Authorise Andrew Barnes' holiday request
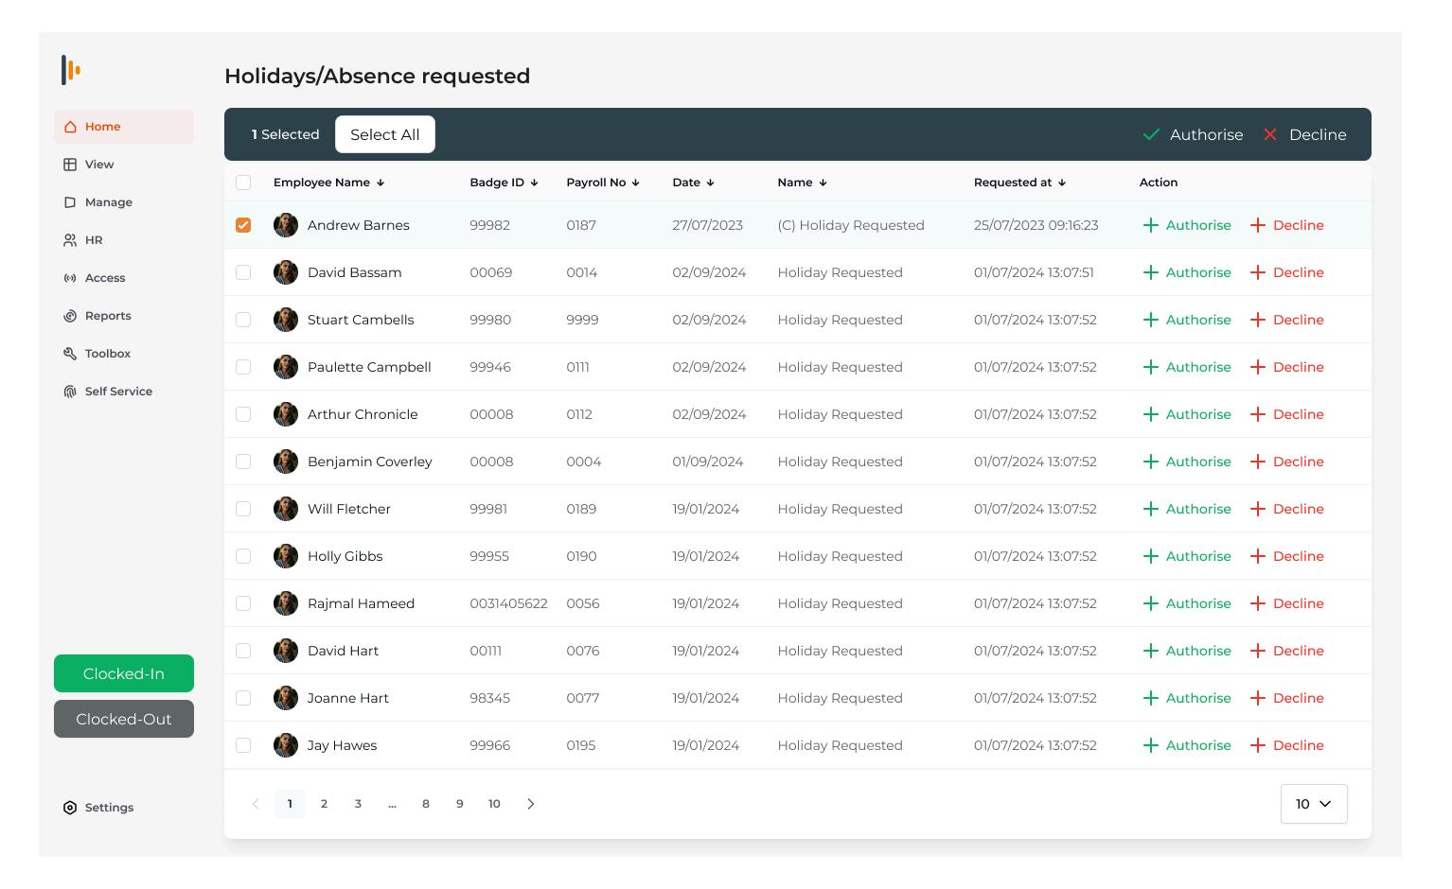Image resolution: width=1452 pixels, height=889 pixels. click(1187, 225)
